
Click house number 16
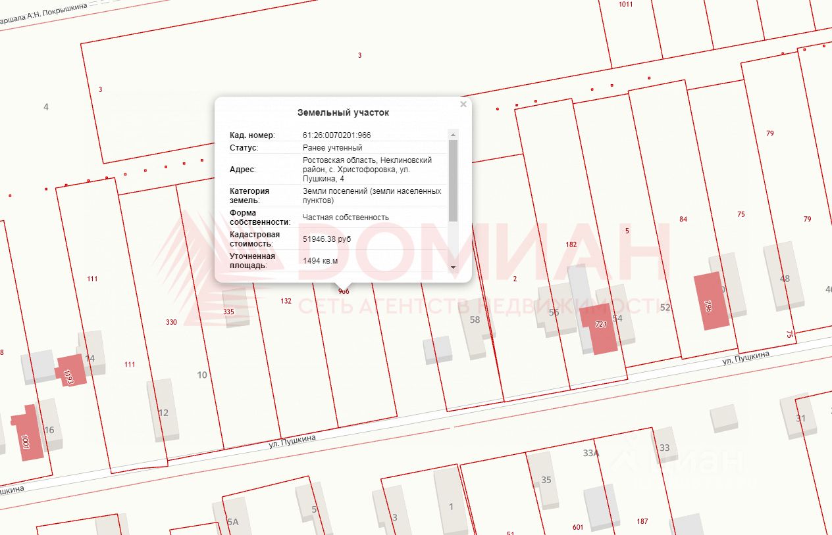point(49,430)
